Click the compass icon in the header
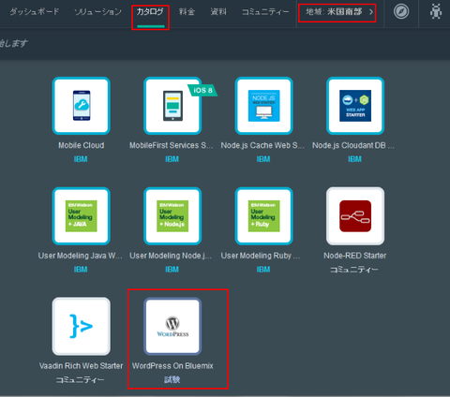The height and width of the screenshot is (397, 450). point(401,12)
